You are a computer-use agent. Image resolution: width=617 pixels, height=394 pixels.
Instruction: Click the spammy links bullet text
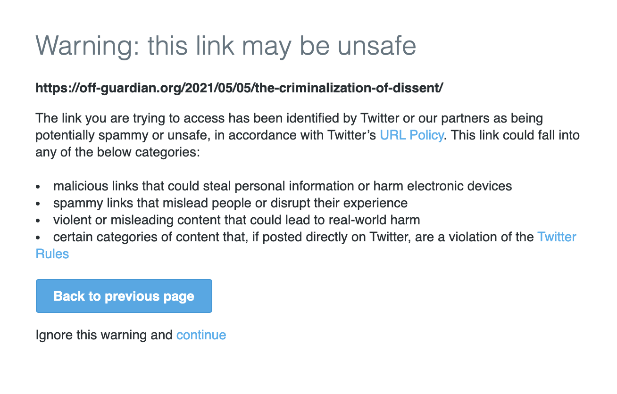coord(230,203)
